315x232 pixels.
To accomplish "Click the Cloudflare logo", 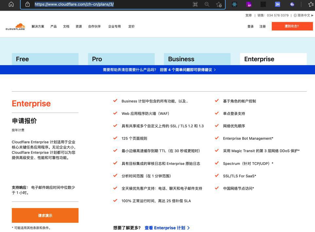I will pyautogui.click(x=15, y=27).
